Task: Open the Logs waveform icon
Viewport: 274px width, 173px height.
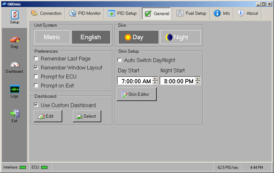Action: (x=15, y=89)
